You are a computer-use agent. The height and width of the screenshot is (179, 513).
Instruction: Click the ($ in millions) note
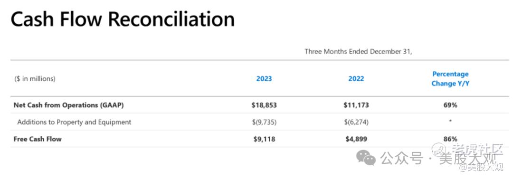(x=35, y=79)
